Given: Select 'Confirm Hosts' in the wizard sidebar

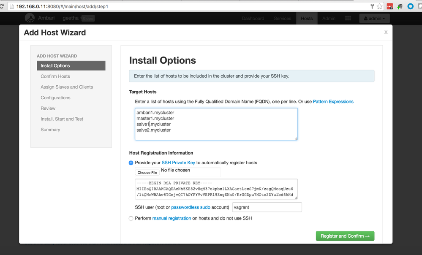Looking at the screenshot, I should (x=55, y=76).
